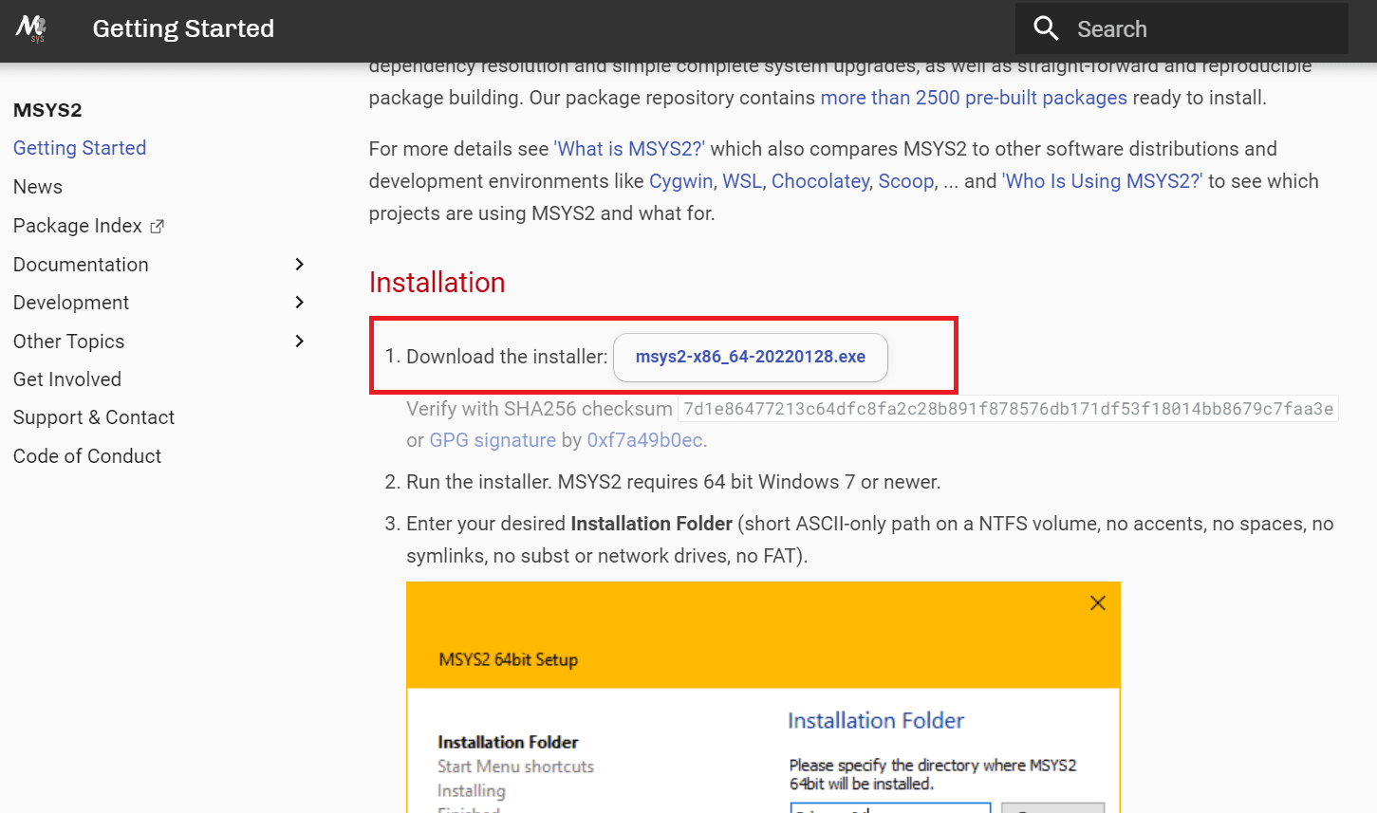The image size is (1377, 813).
Task: Expand the Other Topics section chevron
Action: (299, 341)
